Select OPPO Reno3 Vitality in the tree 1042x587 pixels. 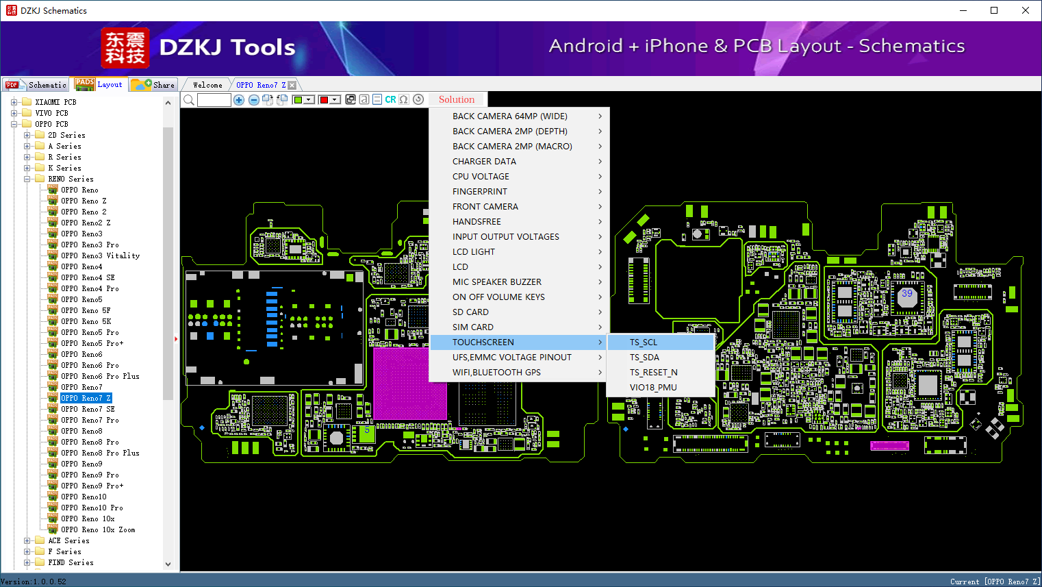tap(100, 255)
